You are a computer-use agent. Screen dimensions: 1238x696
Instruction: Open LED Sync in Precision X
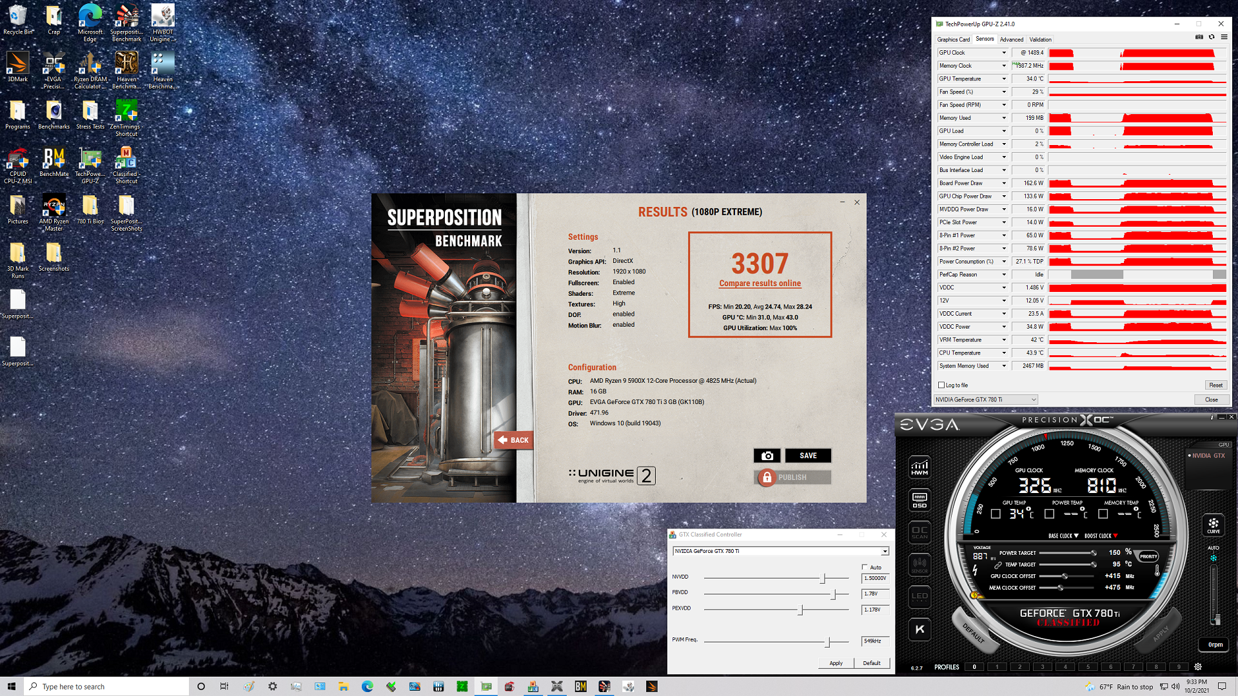click(x=919, y=597)
